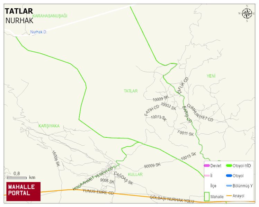Click the YUNUS EMRE CD street label
The image size is (259, 207).
point(98,192)
